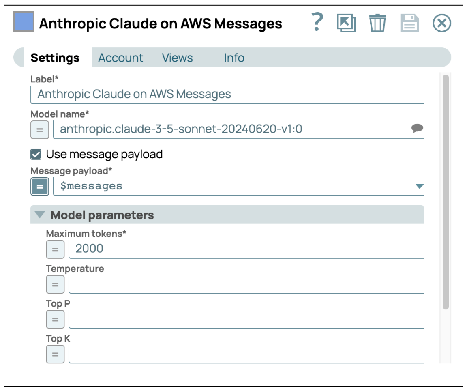This screenshot has height=391, width=467.
Task: Go to the Info tab
Action: pos(234,58)
